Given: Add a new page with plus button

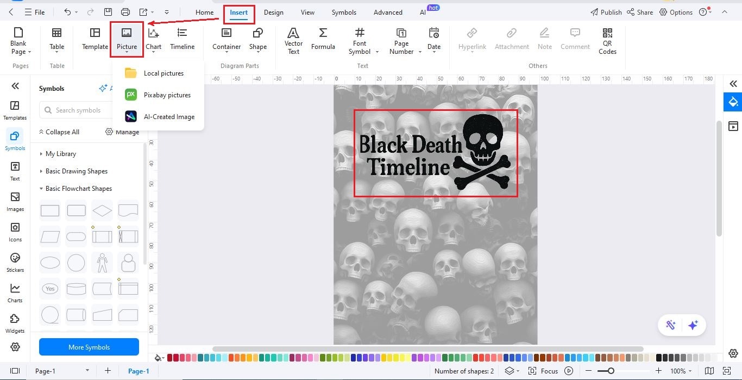Looking at the screenshot, I should pyautogui.click(x=108, y=371).
